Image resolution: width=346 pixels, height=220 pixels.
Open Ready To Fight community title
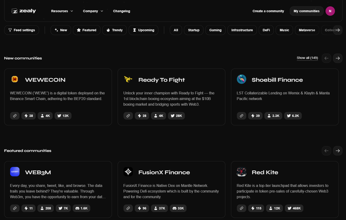coord(161,80)
